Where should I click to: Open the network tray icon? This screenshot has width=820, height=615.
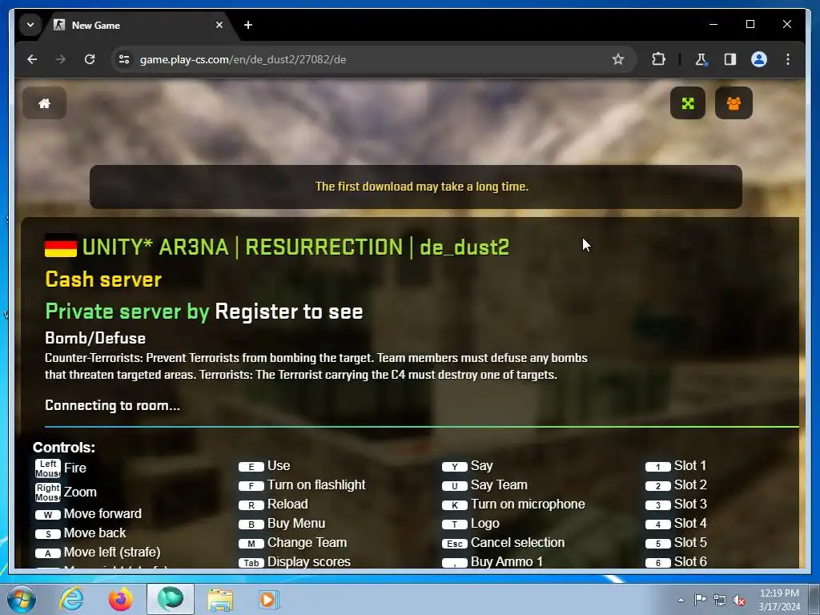pyautogui.click(x=720, y=600)
